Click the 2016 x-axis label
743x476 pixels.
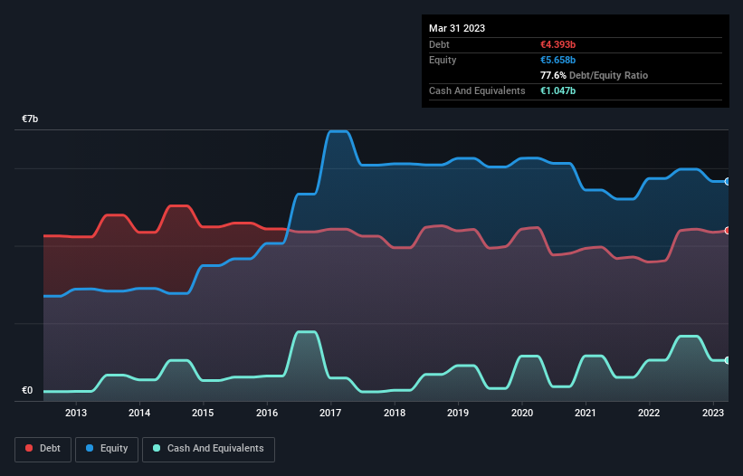267,413
